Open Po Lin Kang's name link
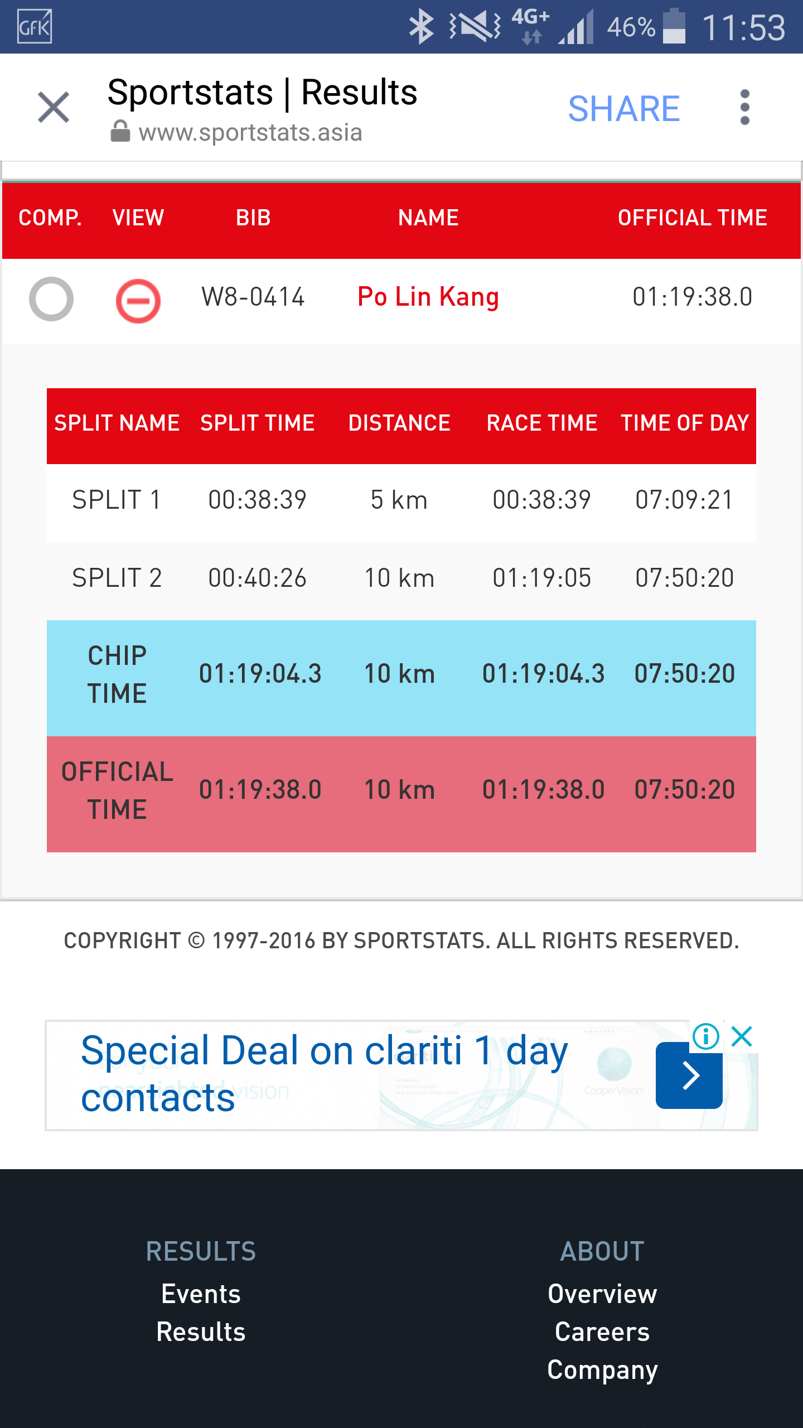This screenshot has width=803, height=1428. click(x=428, y=297)
